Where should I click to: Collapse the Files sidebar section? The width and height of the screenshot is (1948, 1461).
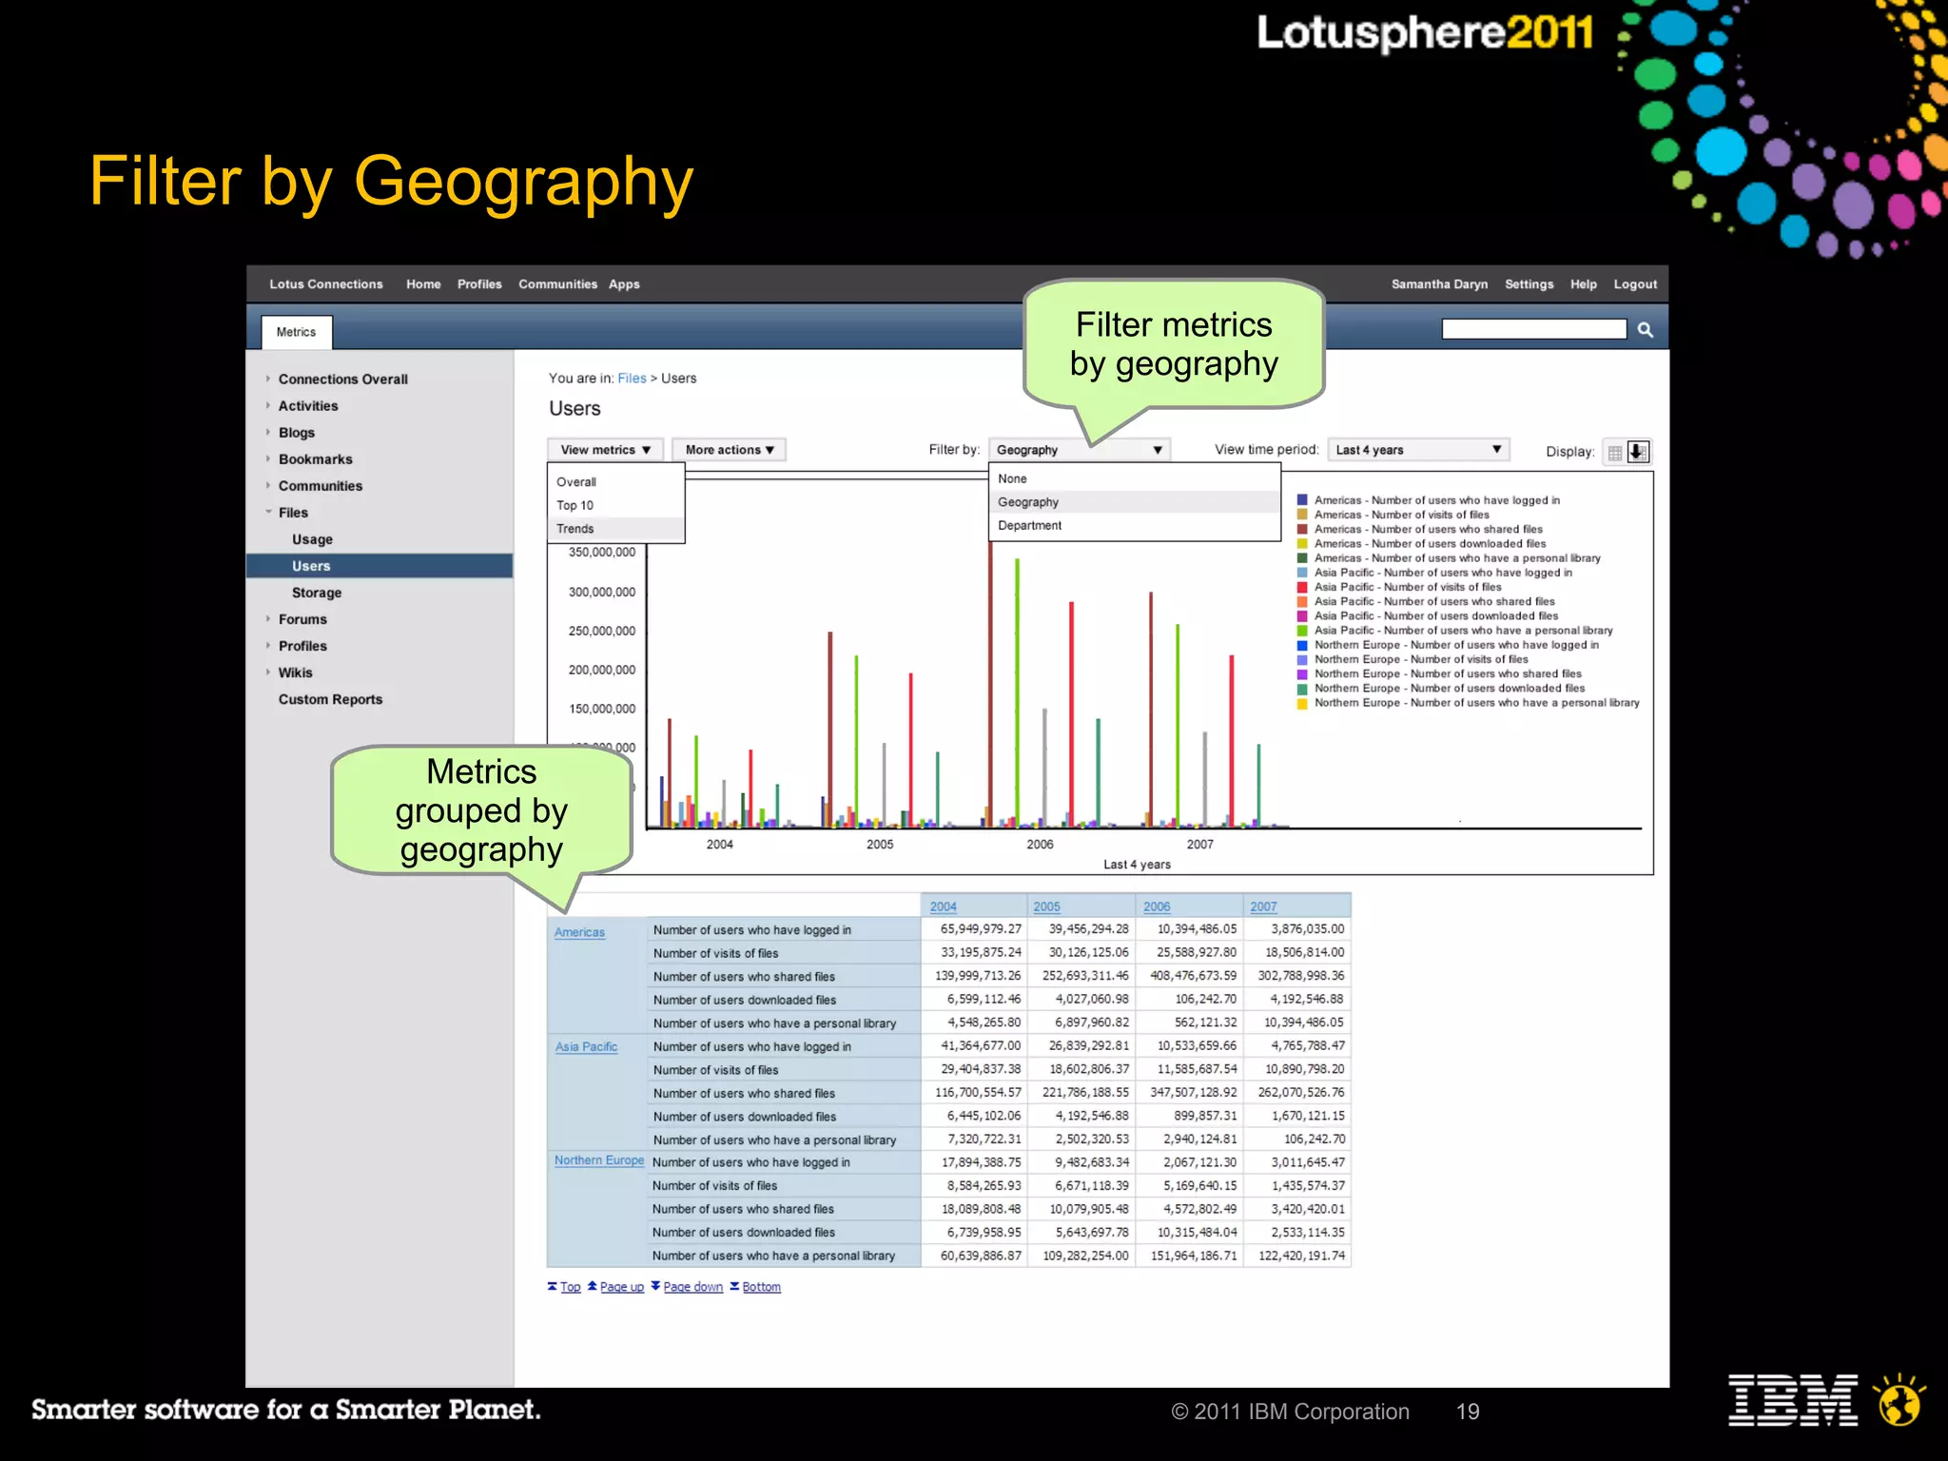pyautogui.click(x=268, y=512)
